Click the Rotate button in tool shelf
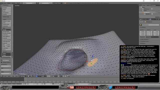 tap(7, 9)
